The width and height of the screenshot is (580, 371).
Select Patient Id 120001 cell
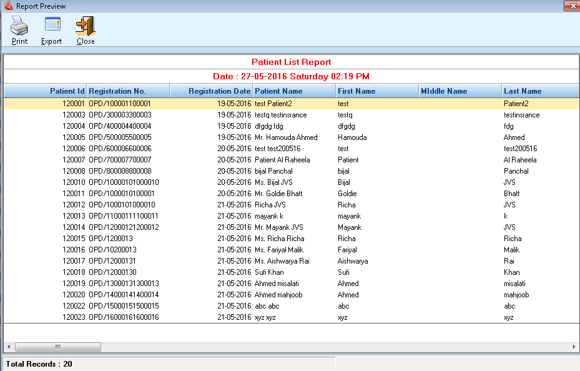73,104
